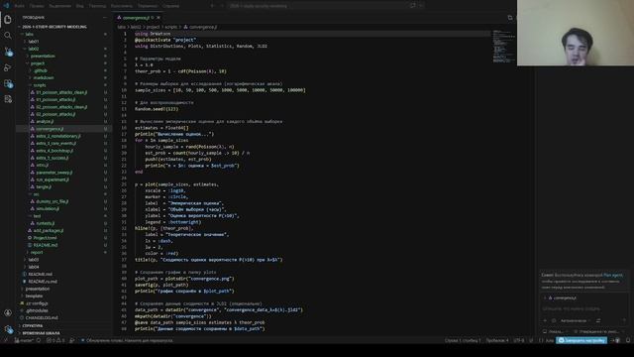634x357 pixels.
Task: Open the sixth activity bar view icon
Action: click(x=8, y=99)
